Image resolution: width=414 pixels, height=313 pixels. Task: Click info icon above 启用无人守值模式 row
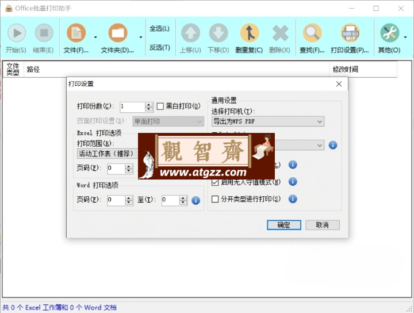[293, 165]
